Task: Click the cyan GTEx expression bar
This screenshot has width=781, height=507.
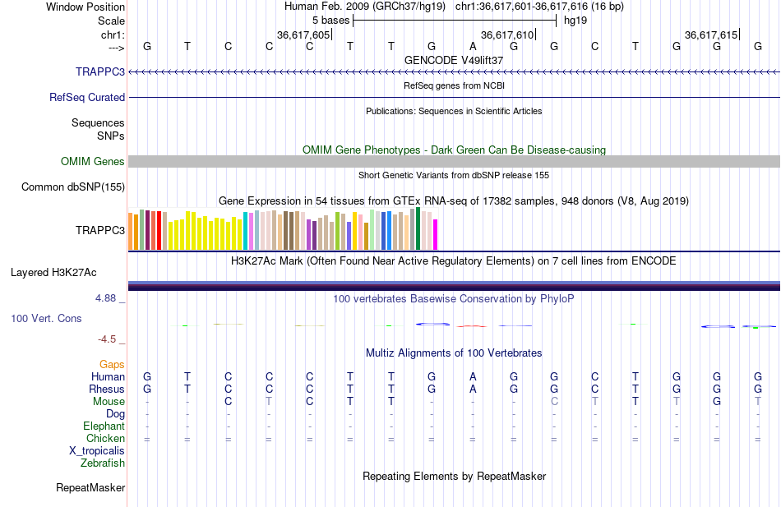Action: click(246, 231)
